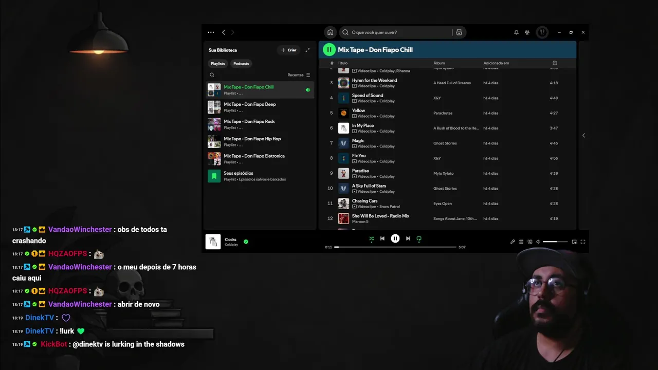658x370 pixels.
Task: Open the Browse icon in search bar
Action: 459,32
